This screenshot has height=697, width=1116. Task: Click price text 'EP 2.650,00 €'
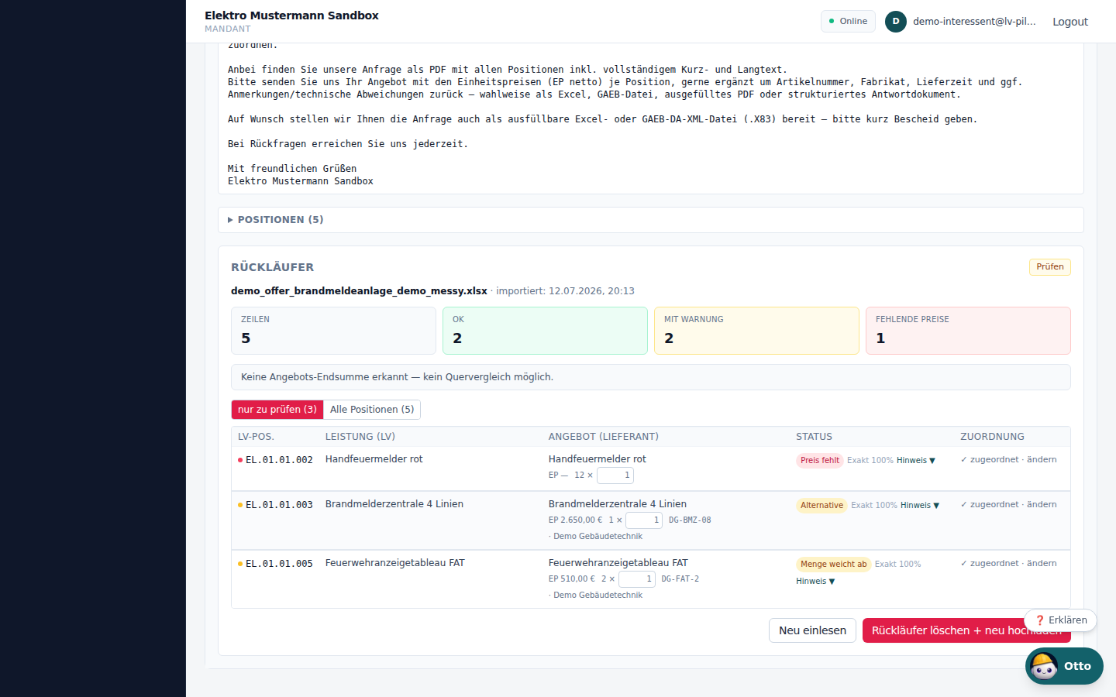pos(575,520)
